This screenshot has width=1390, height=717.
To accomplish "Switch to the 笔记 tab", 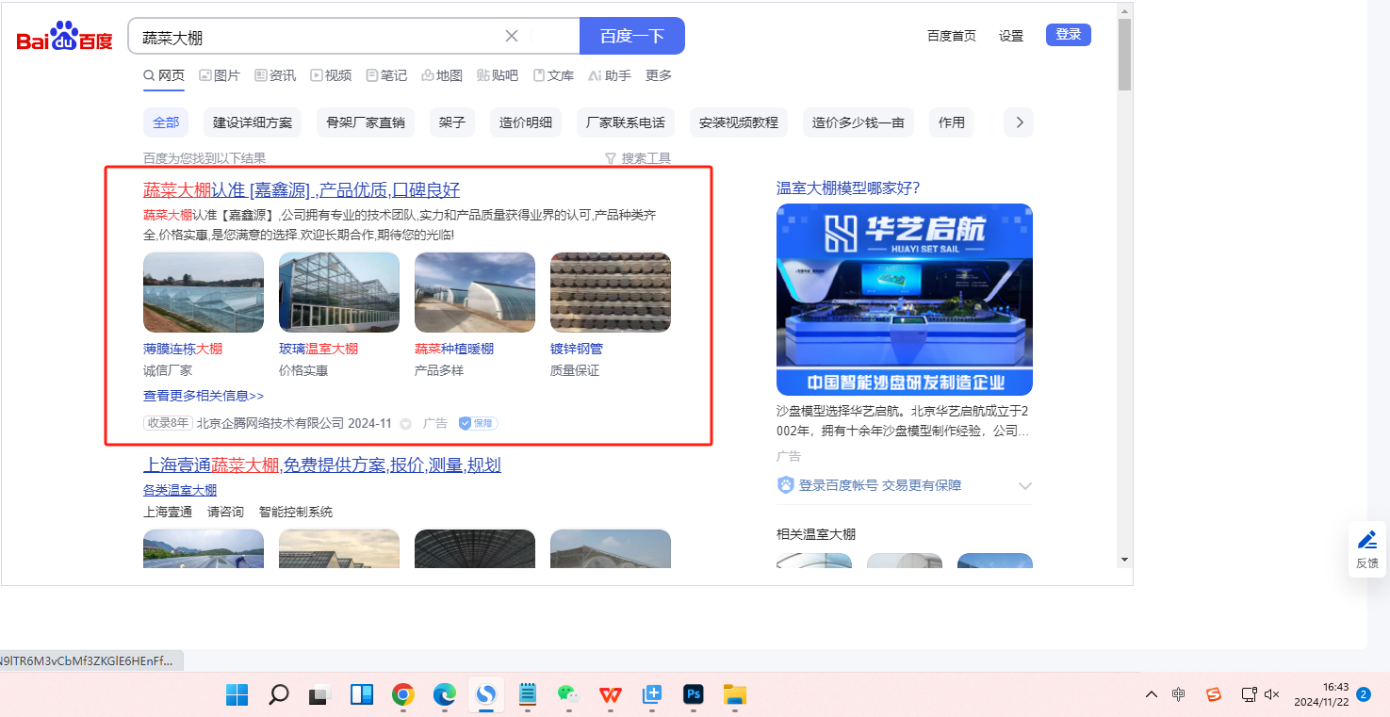I will [386, 75].
